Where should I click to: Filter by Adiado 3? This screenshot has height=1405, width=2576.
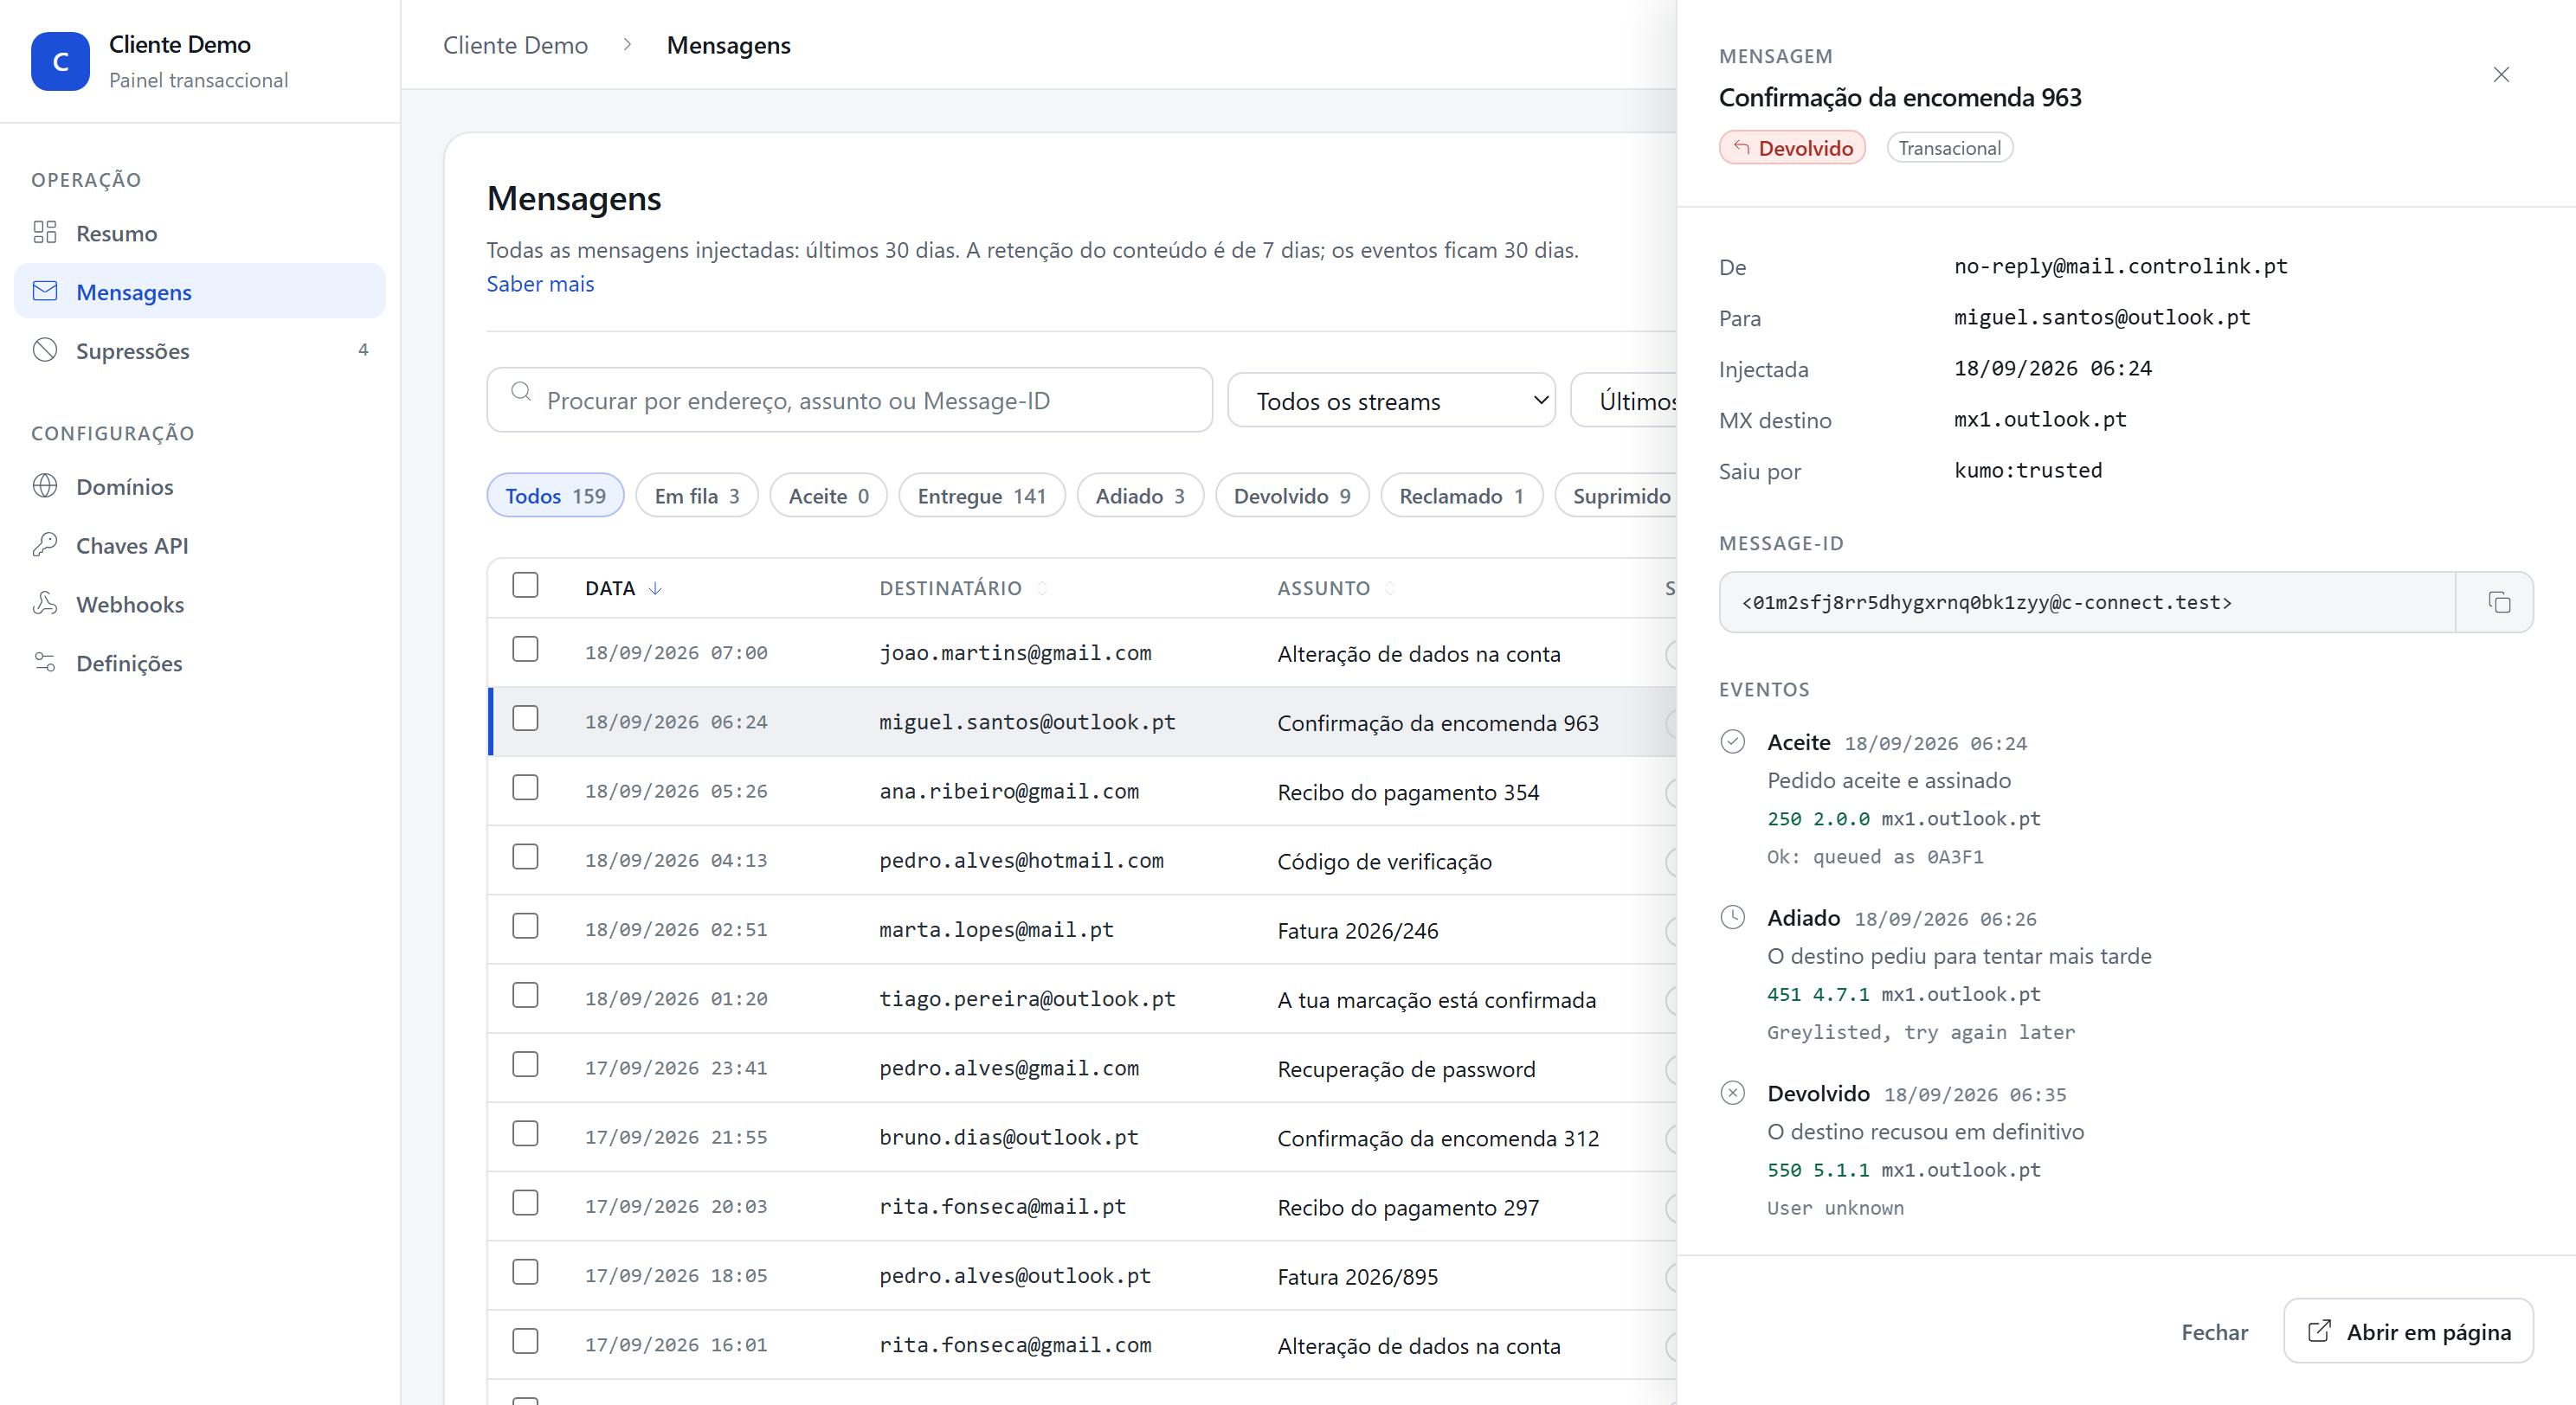1140,496
